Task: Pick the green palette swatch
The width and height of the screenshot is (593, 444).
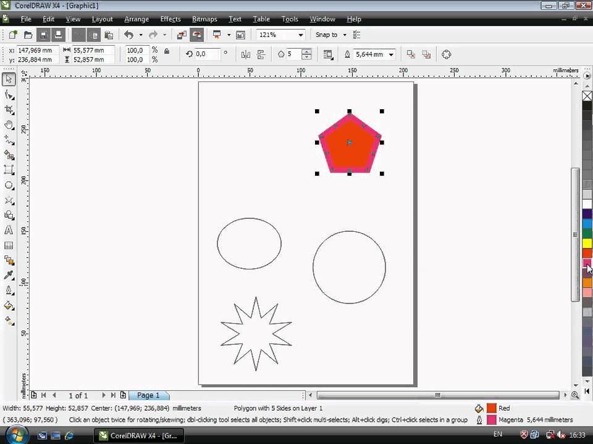Action: tap(587, 234)
